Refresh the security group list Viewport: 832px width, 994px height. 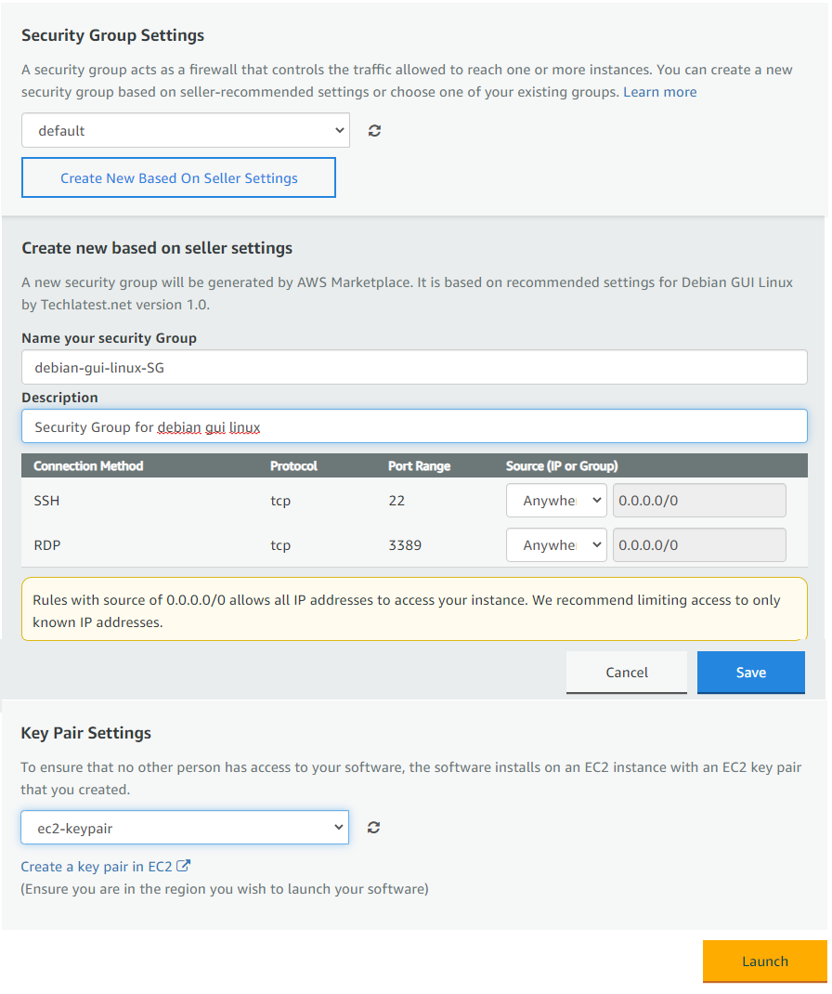pyautogui.click(x=374, y=131)
